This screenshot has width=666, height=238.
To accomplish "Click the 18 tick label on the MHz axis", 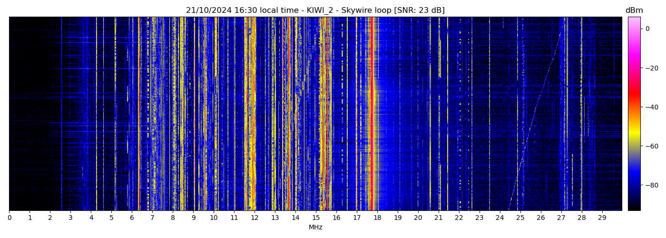I will 377,218.
